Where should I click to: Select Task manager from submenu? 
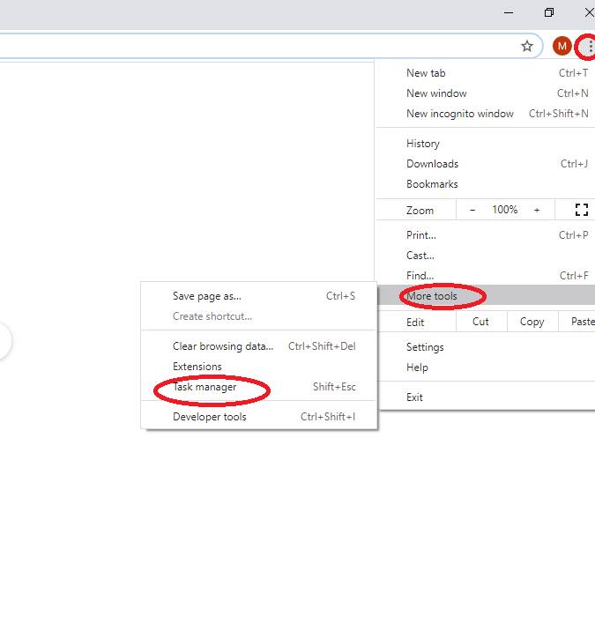[x=205, y=387]
